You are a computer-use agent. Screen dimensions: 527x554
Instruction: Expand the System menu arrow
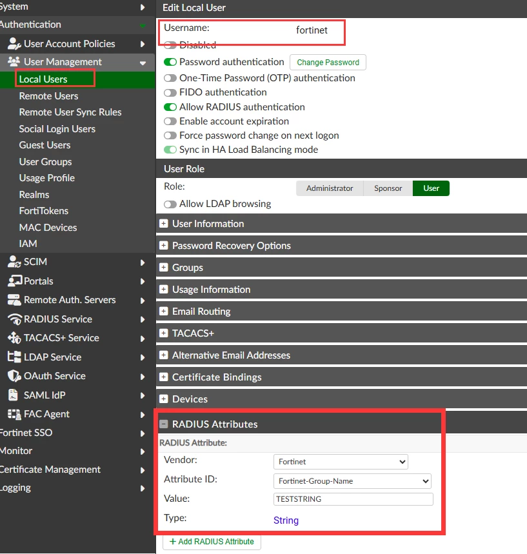[x=143, y=7]
